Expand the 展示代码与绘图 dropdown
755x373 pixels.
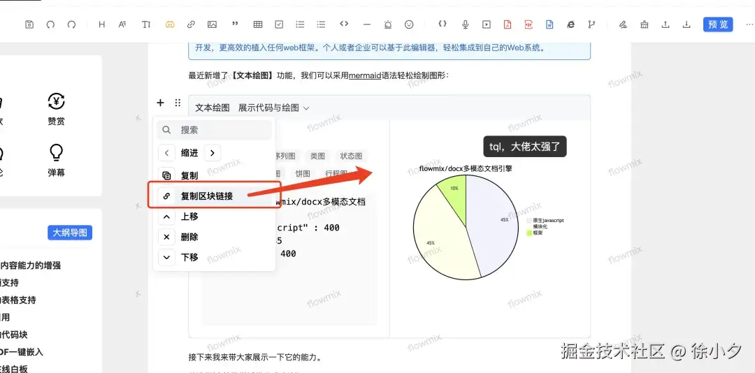273,108
